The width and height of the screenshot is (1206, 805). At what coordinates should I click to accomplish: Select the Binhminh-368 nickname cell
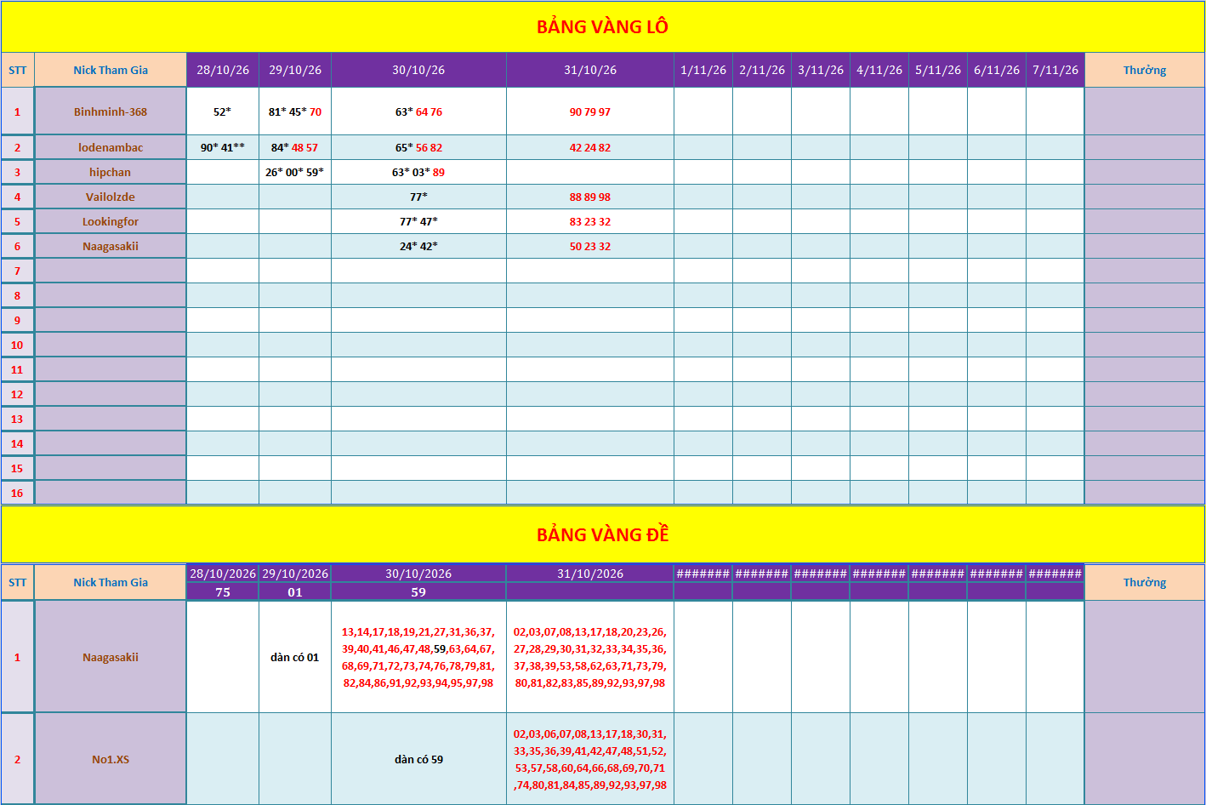click(111, 111)
